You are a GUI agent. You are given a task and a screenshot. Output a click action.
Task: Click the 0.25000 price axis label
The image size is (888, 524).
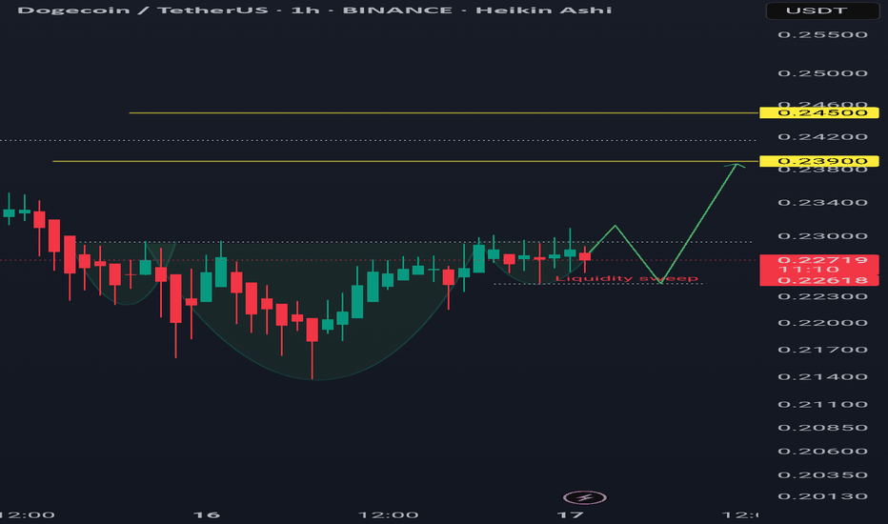[823, 73]
